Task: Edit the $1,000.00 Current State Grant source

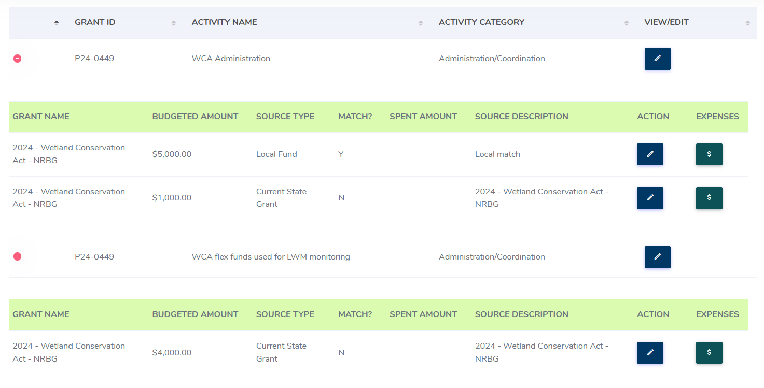Action: 650,198
